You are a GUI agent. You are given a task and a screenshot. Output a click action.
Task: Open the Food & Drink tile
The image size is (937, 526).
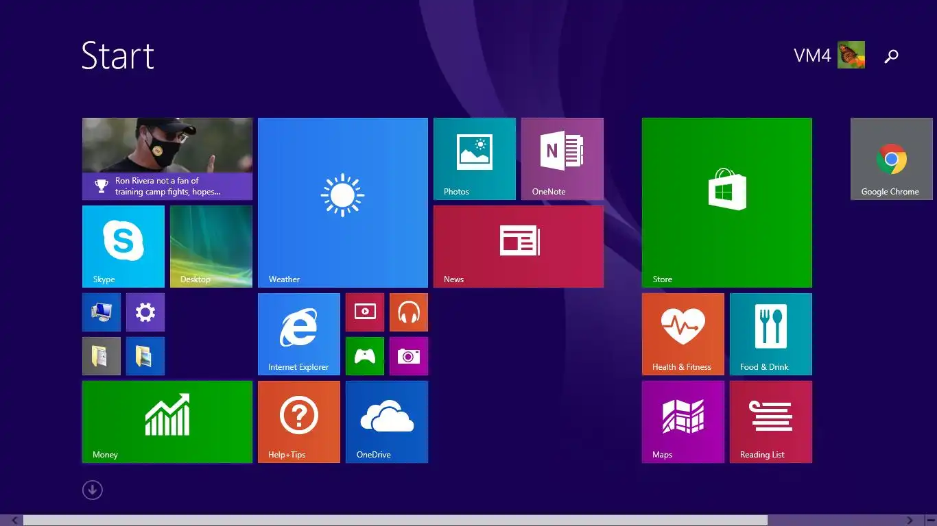pos(771,334)
